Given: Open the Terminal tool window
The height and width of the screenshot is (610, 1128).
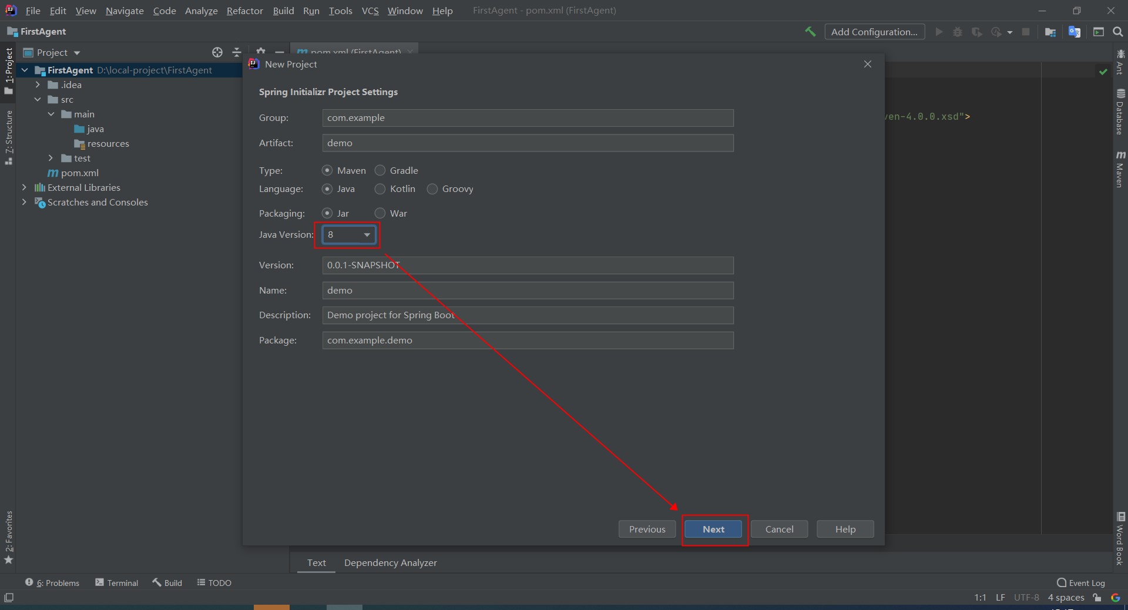Looking at the screenshot, I should (x=116, y=582).
